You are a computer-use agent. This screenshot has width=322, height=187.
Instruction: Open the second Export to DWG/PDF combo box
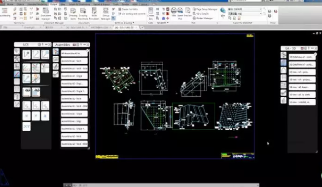point(245,13)
